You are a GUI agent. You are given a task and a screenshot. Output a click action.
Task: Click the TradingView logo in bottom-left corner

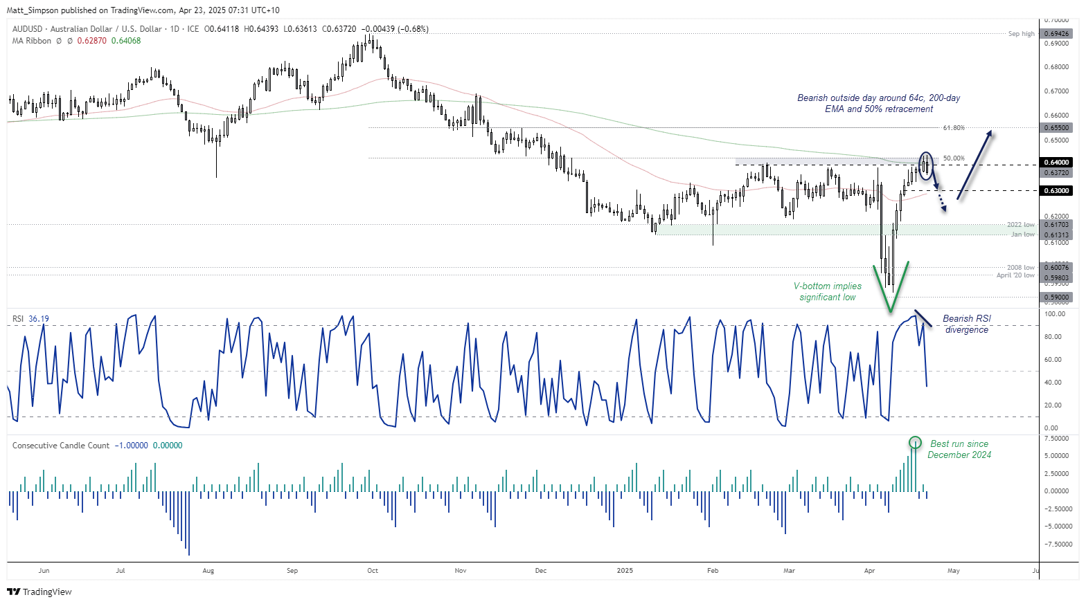point(39,592)
